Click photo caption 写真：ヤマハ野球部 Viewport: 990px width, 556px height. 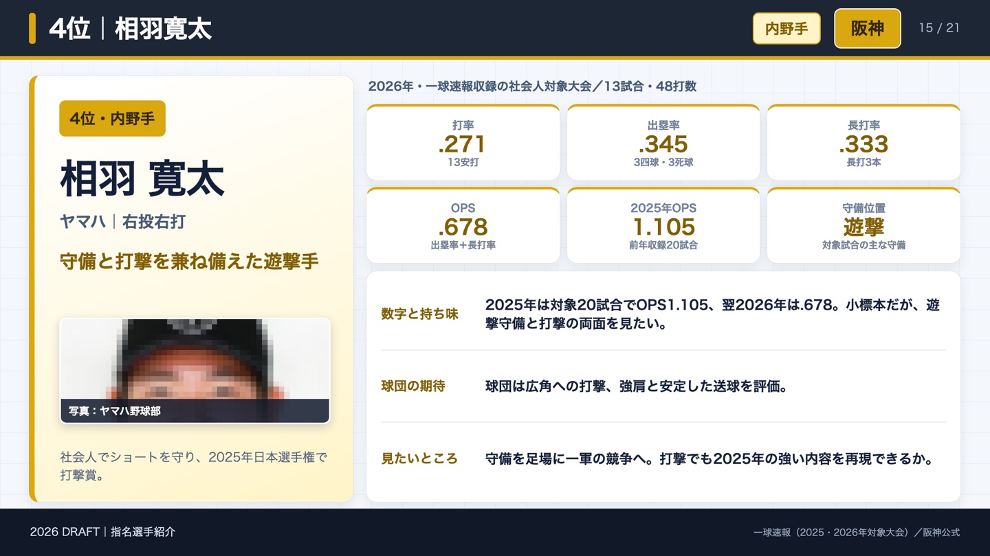115,411
